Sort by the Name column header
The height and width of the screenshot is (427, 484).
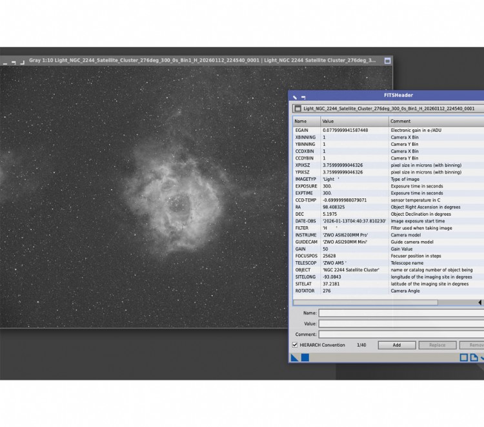pos(307,121)
